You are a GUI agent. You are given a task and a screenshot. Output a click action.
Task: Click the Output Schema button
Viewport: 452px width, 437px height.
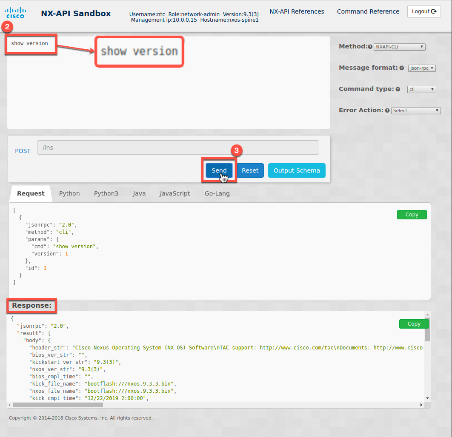coord(297,170)
